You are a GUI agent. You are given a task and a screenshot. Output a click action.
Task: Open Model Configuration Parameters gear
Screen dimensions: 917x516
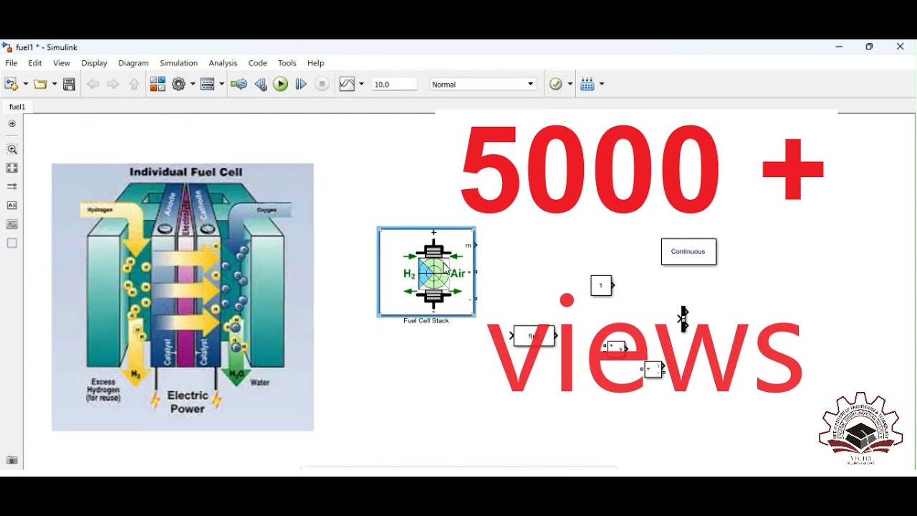(179, 85)
